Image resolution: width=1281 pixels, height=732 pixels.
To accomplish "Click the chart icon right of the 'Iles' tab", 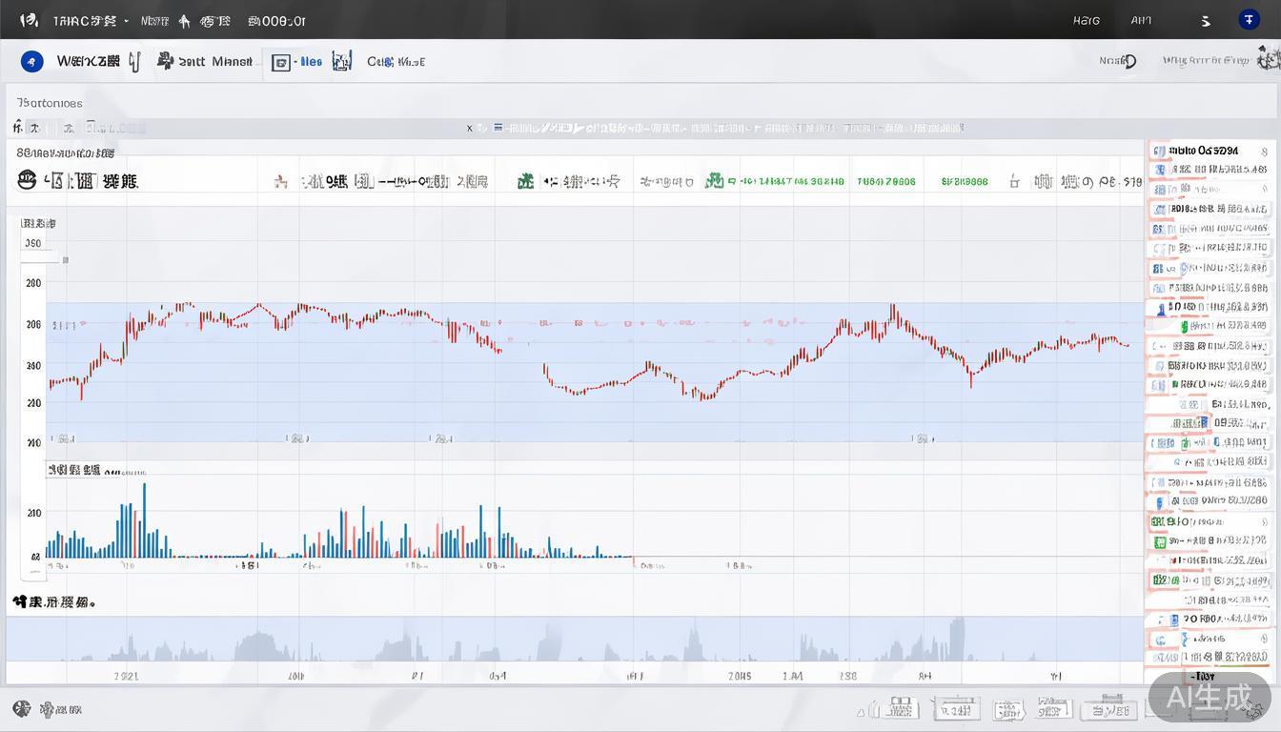I will coord(341,62).
